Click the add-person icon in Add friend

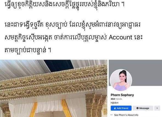115,108
